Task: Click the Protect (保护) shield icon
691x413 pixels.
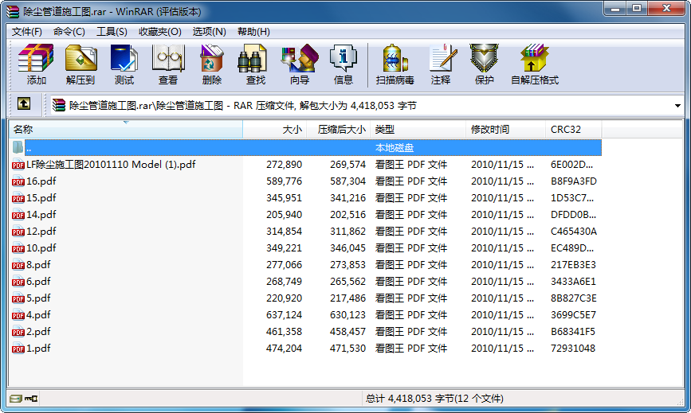Action: point(484,64)
